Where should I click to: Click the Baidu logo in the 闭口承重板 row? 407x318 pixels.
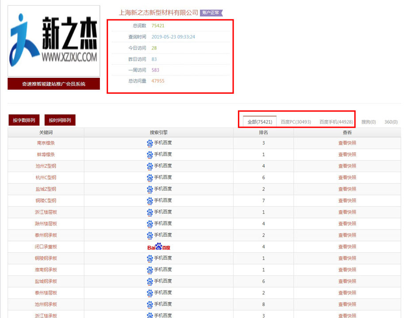[158, 247]
